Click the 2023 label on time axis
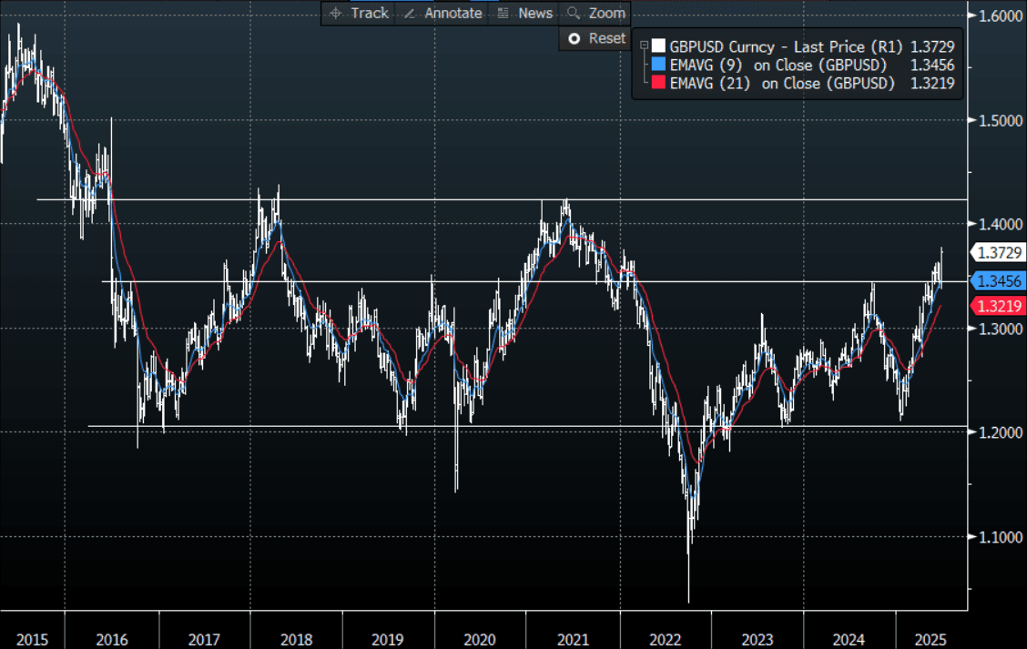Image resolution: width=1027 pixels, height=649 pixels. click(758, 640)
